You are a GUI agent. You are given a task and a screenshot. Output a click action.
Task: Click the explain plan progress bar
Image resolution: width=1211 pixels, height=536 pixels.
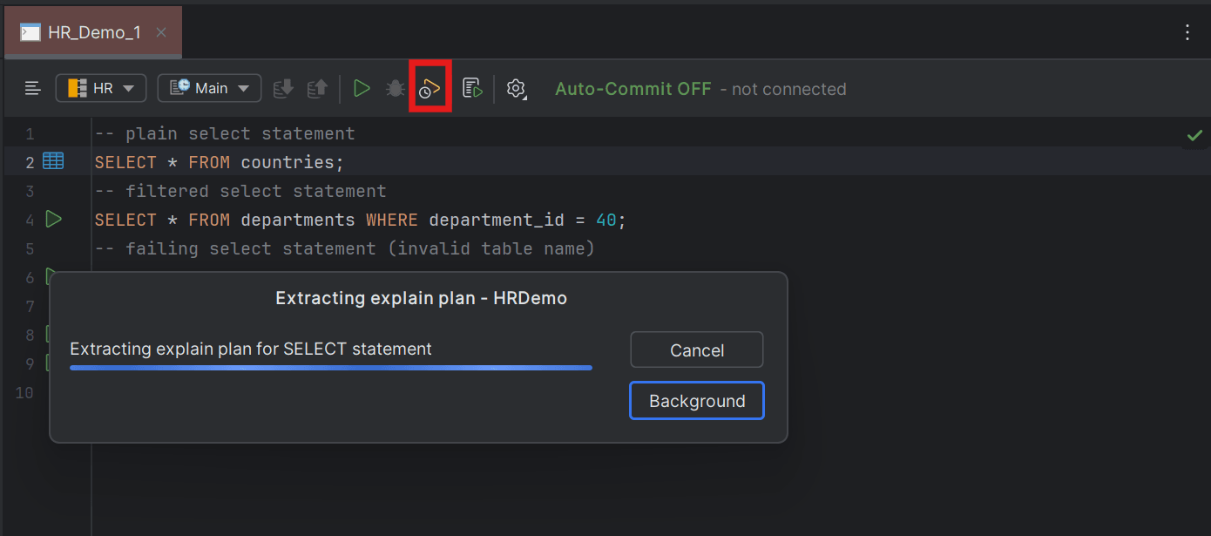coord(331,368)
